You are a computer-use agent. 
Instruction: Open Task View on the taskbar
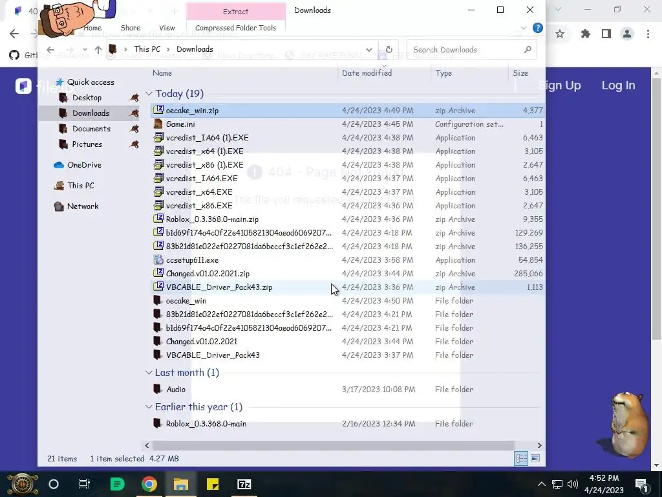(85, 484)
